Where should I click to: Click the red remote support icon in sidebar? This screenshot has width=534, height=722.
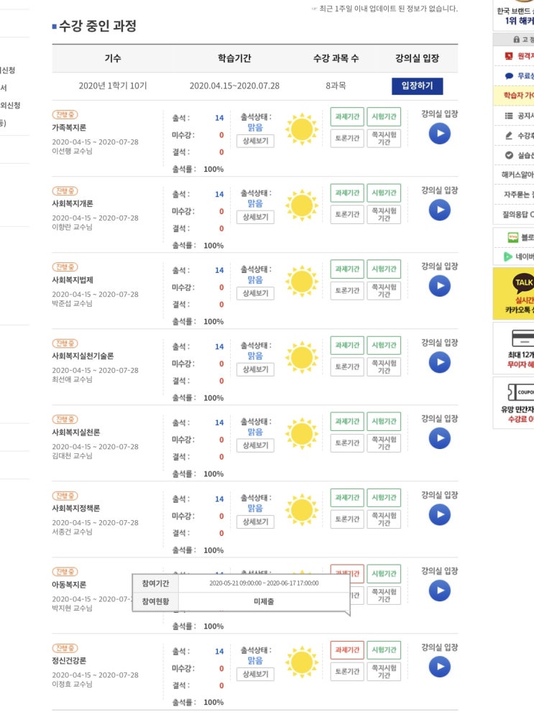click(509, 56)
